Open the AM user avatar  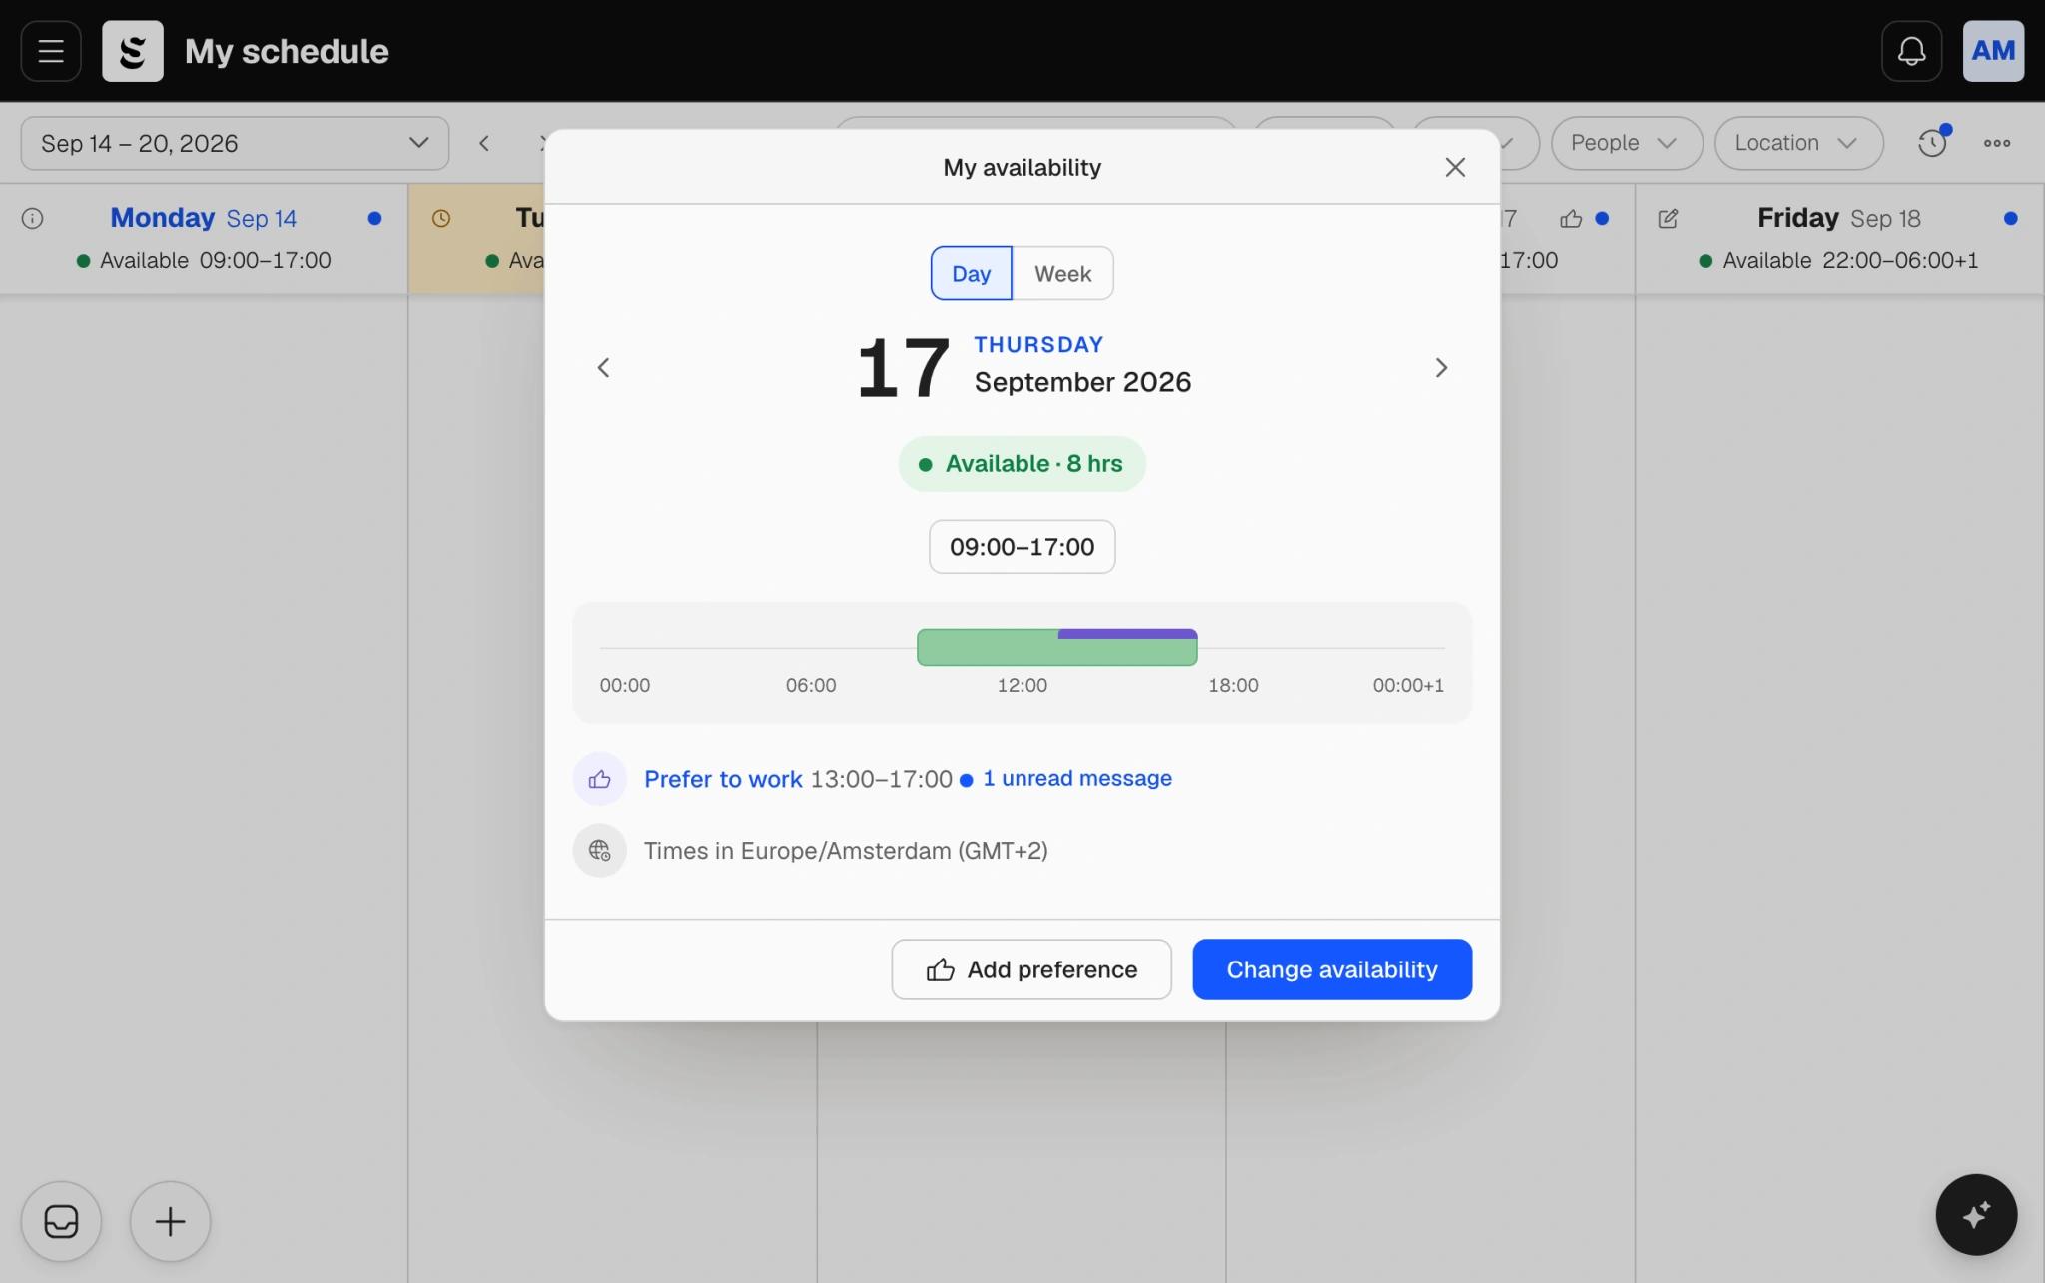pyautogui.click(x=1993, y=51)
